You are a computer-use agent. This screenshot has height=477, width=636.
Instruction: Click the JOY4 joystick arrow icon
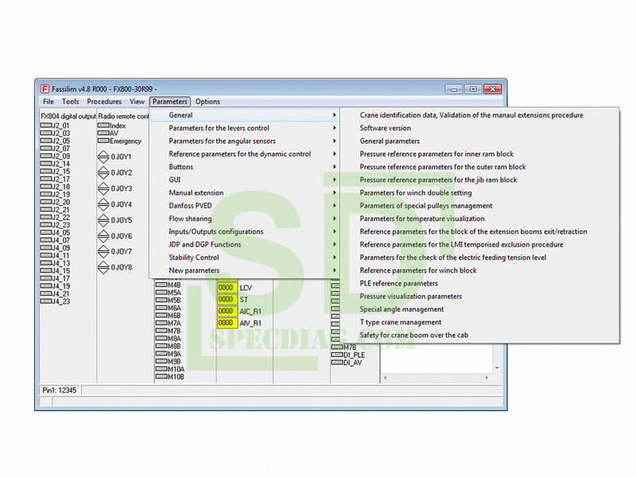[x=103, y=204]
